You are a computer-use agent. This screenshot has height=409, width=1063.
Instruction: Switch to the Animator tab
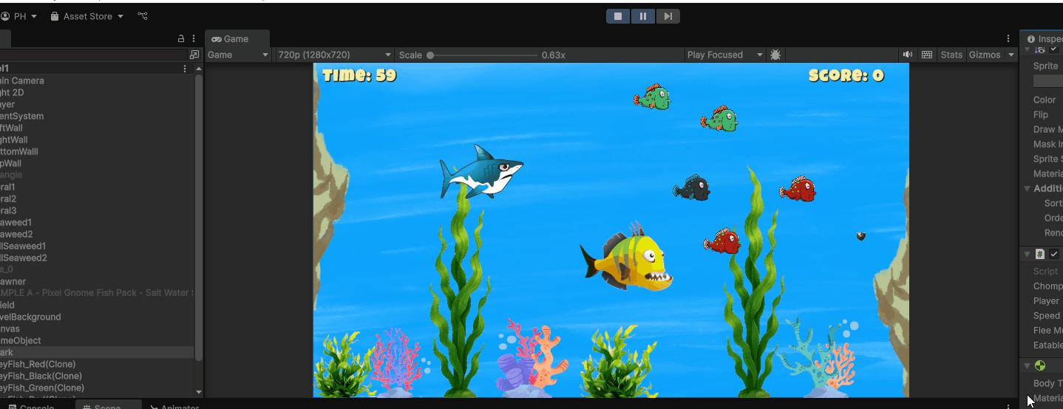174,406
